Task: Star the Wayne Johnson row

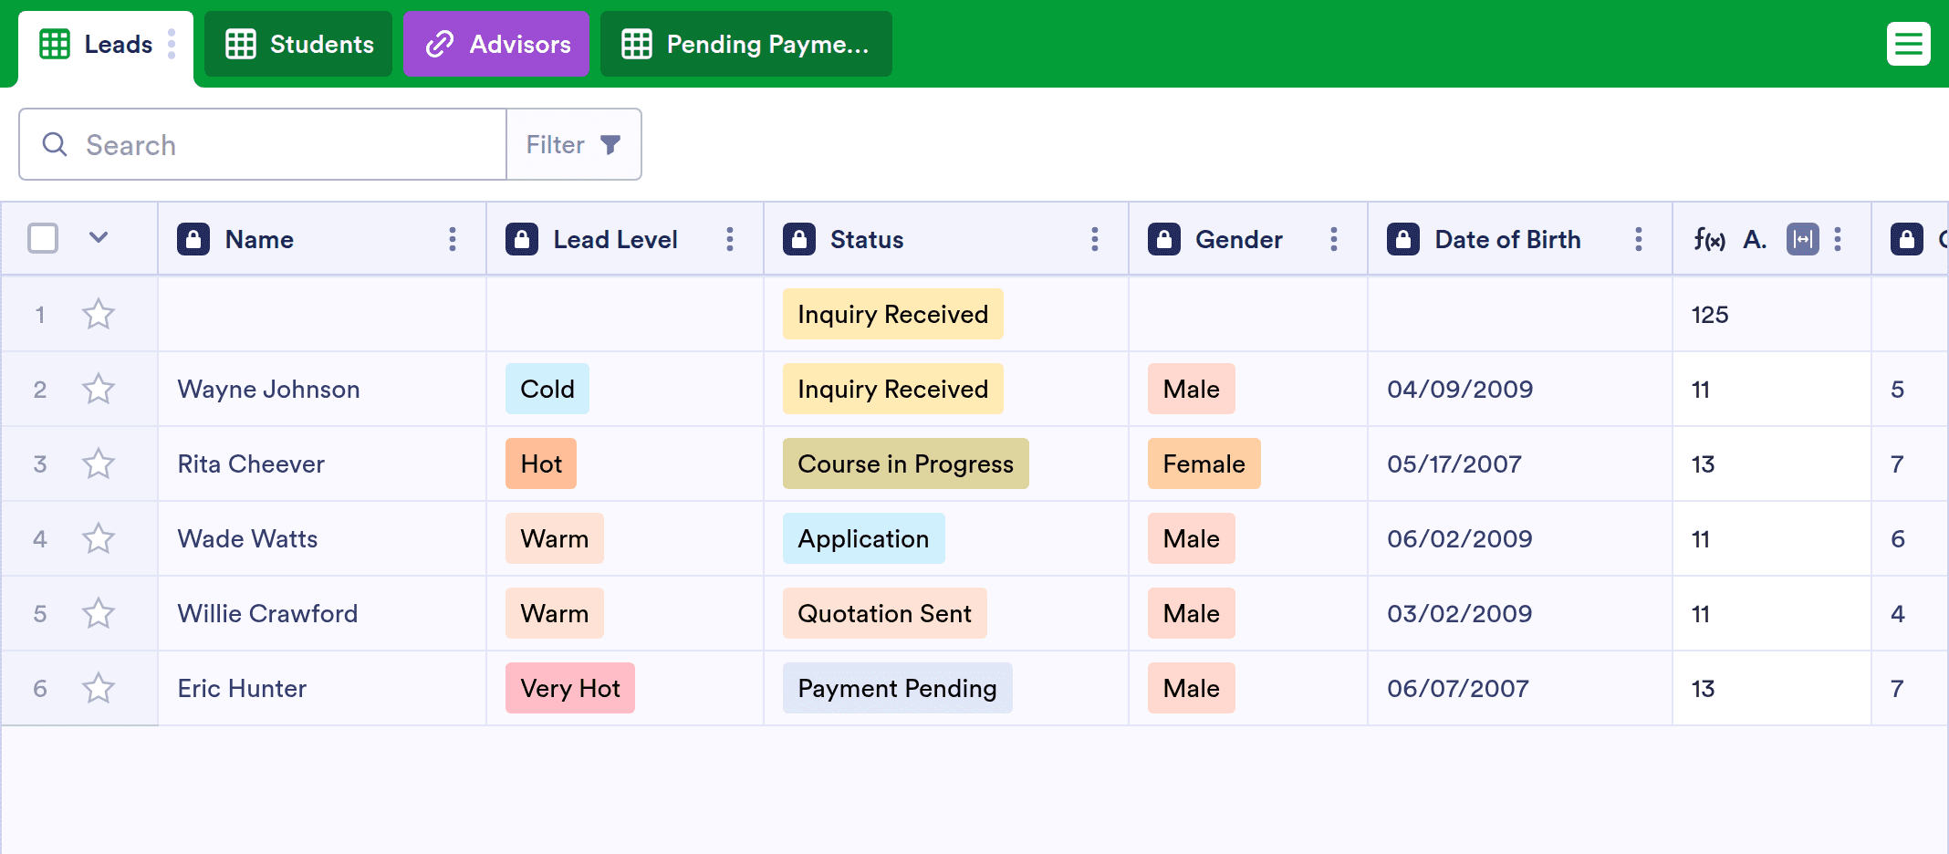Action: (99, 389)
